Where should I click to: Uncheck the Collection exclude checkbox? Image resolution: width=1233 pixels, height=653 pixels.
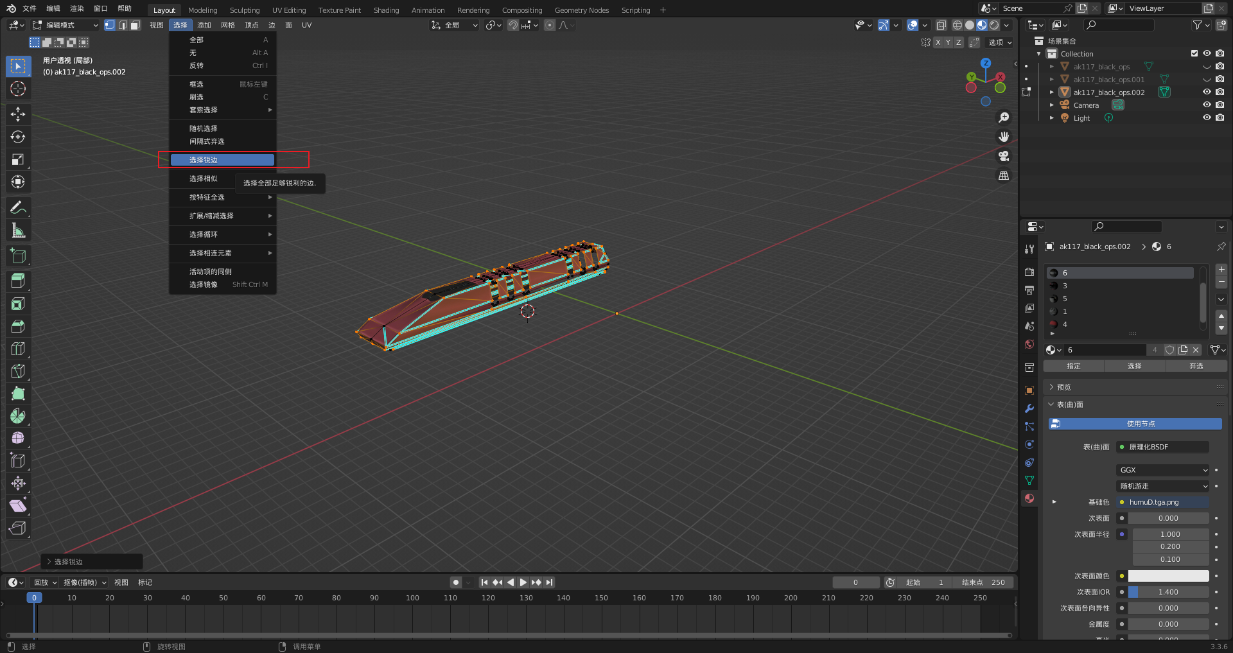1194,53
